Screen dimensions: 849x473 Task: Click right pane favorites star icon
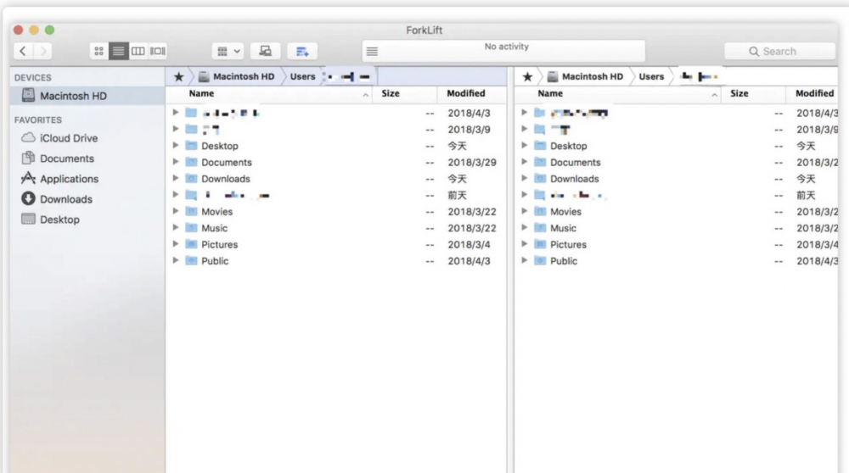(x=527, y=77)
